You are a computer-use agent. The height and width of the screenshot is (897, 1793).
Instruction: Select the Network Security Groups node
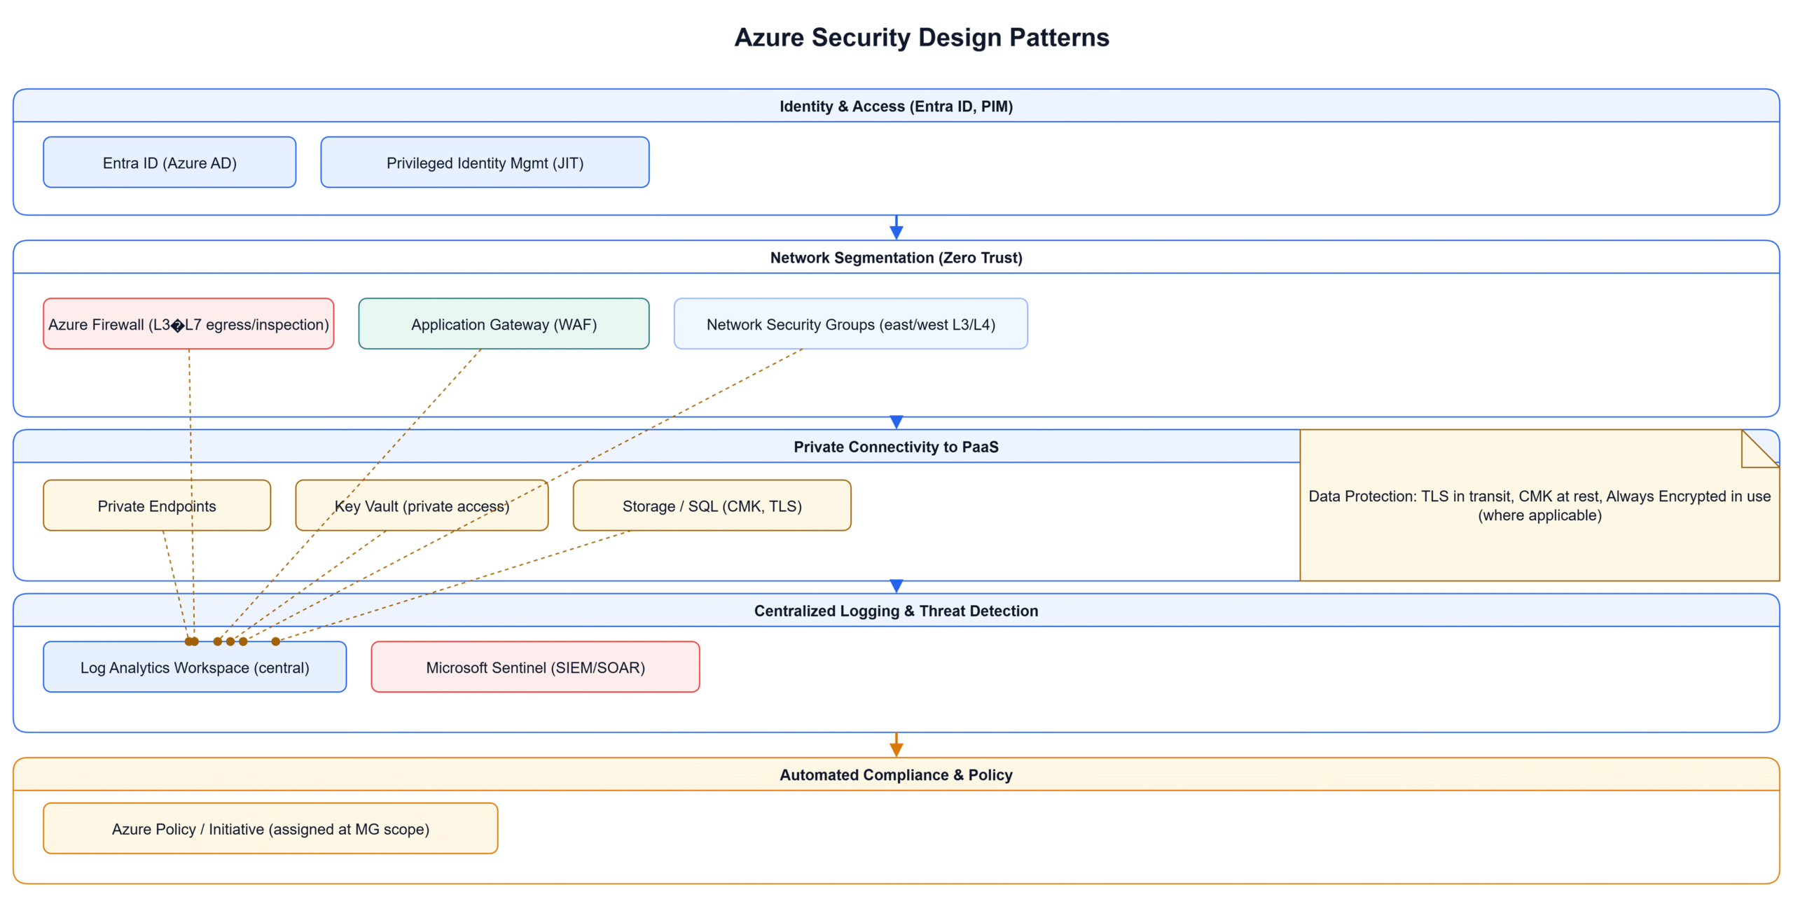click(850, 324)
